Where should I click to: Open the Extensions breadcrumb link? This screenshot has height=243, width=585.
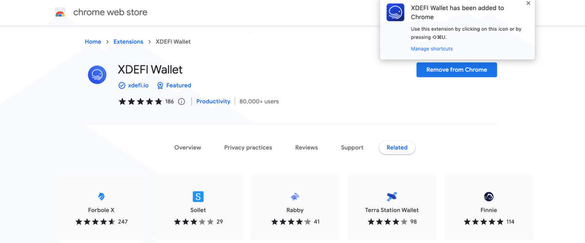coord(128,42)
